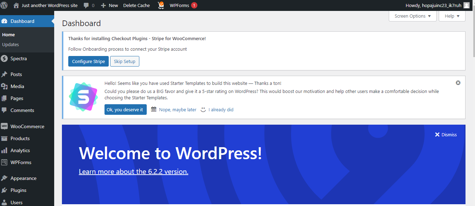Open the New item menu in admin bar
Screen dimensions: 475x206
tap(109, 5)
